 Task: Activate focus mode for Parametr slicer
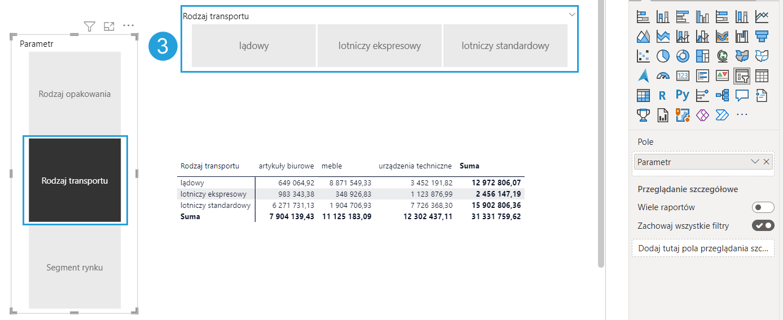tap(109, 26)
